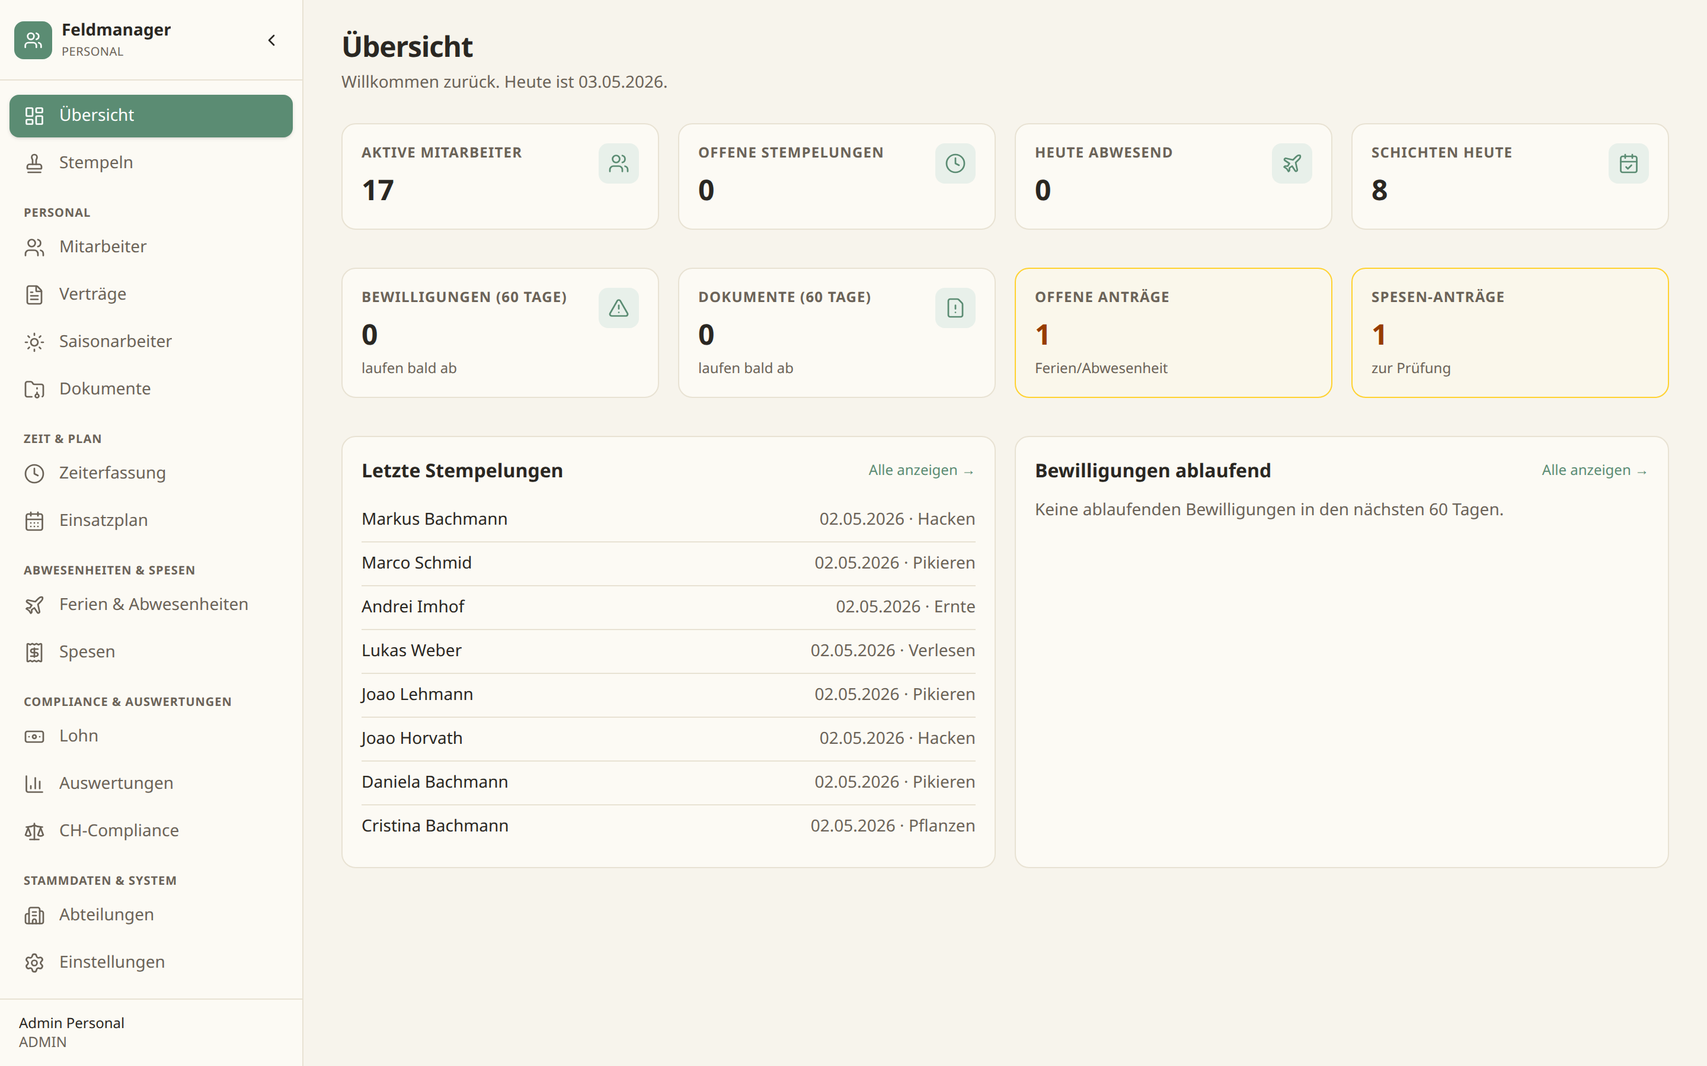
Task: Open the CH-Compliance entry
Action: (151, 831)
